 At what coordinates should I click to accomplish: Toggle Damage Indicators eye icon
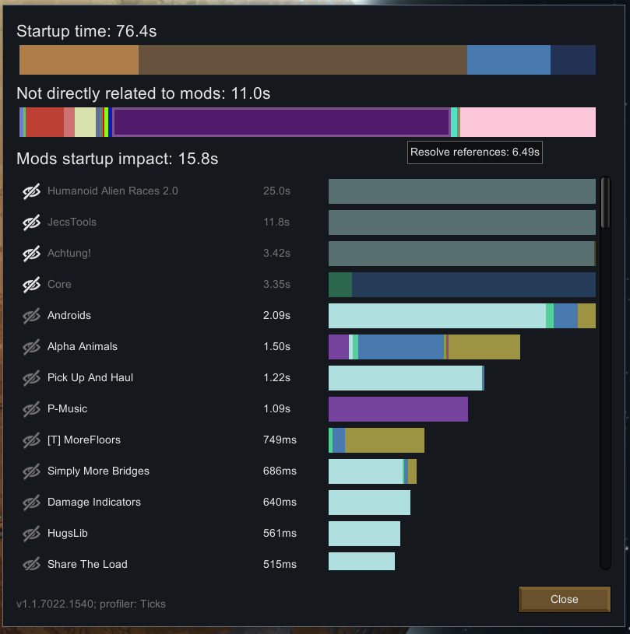coord(31,503)
